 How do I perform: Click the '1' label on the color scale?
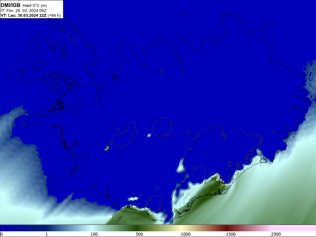[x=46, y=234]
